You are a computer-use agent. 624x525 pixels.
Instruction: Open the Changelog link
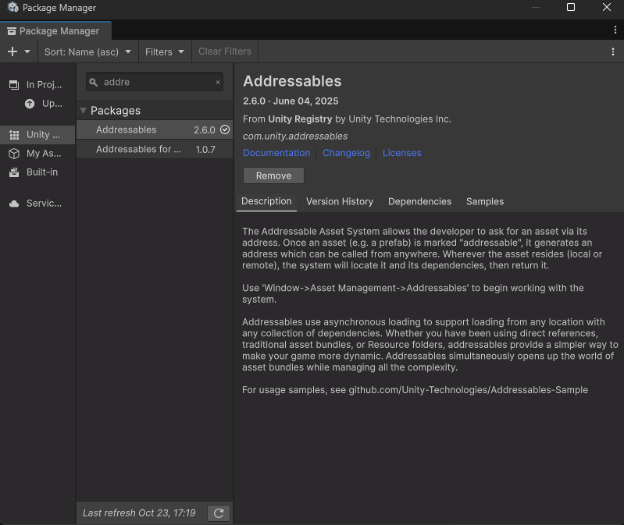(346, 153)
